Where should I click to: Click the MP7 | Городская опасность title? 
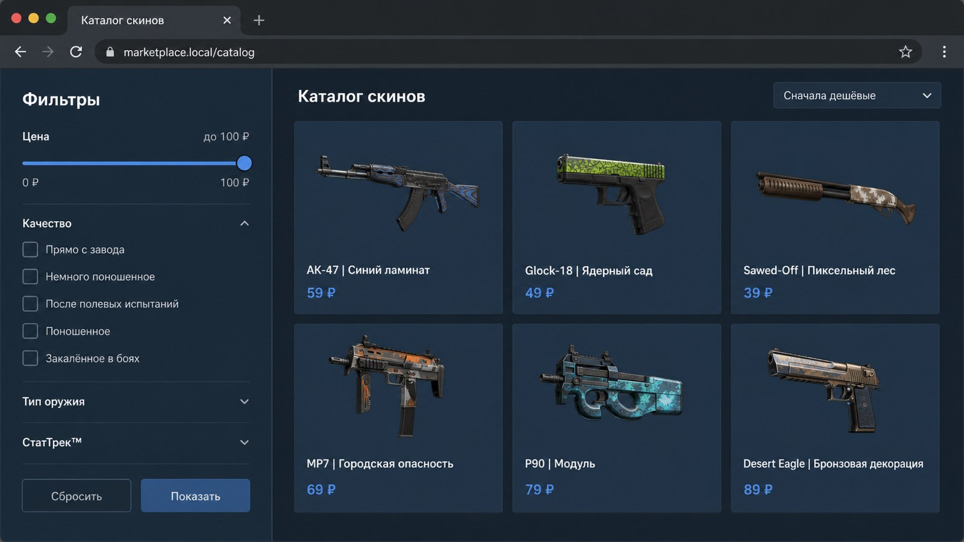point(380,464)
